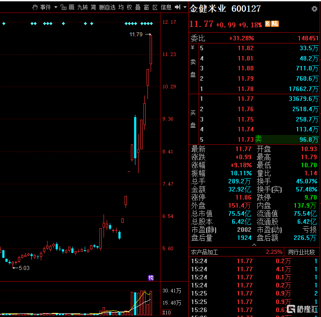321x317 pixels.
Task: Click the 5.03 low price marker
Action: click(24, 268)
